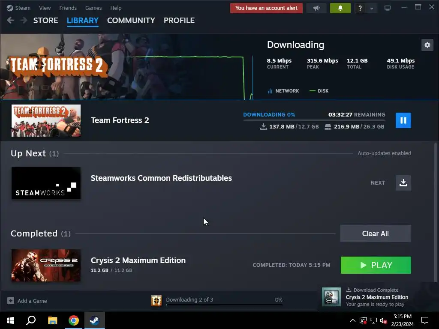Click the game icon in bottom download status
Image resolution: width=439 pixels, height=329 pixels.
(156, 301)
